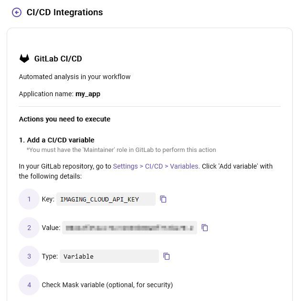Viewport: 297px width, 301px height.
Task: Click the 'Check Mask variable' instruction
Action: (x=107, y=285)
